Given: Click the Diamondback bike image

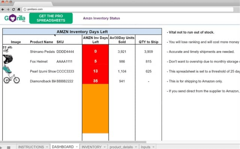Looking at the screenshot, I should click(x=12, y=79).
